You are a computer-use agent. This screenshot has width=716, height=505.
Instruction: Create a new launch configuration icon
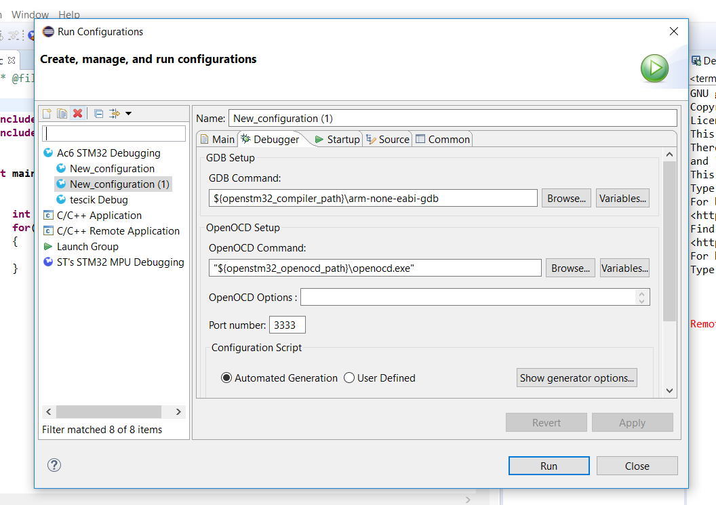click(47, 113)
